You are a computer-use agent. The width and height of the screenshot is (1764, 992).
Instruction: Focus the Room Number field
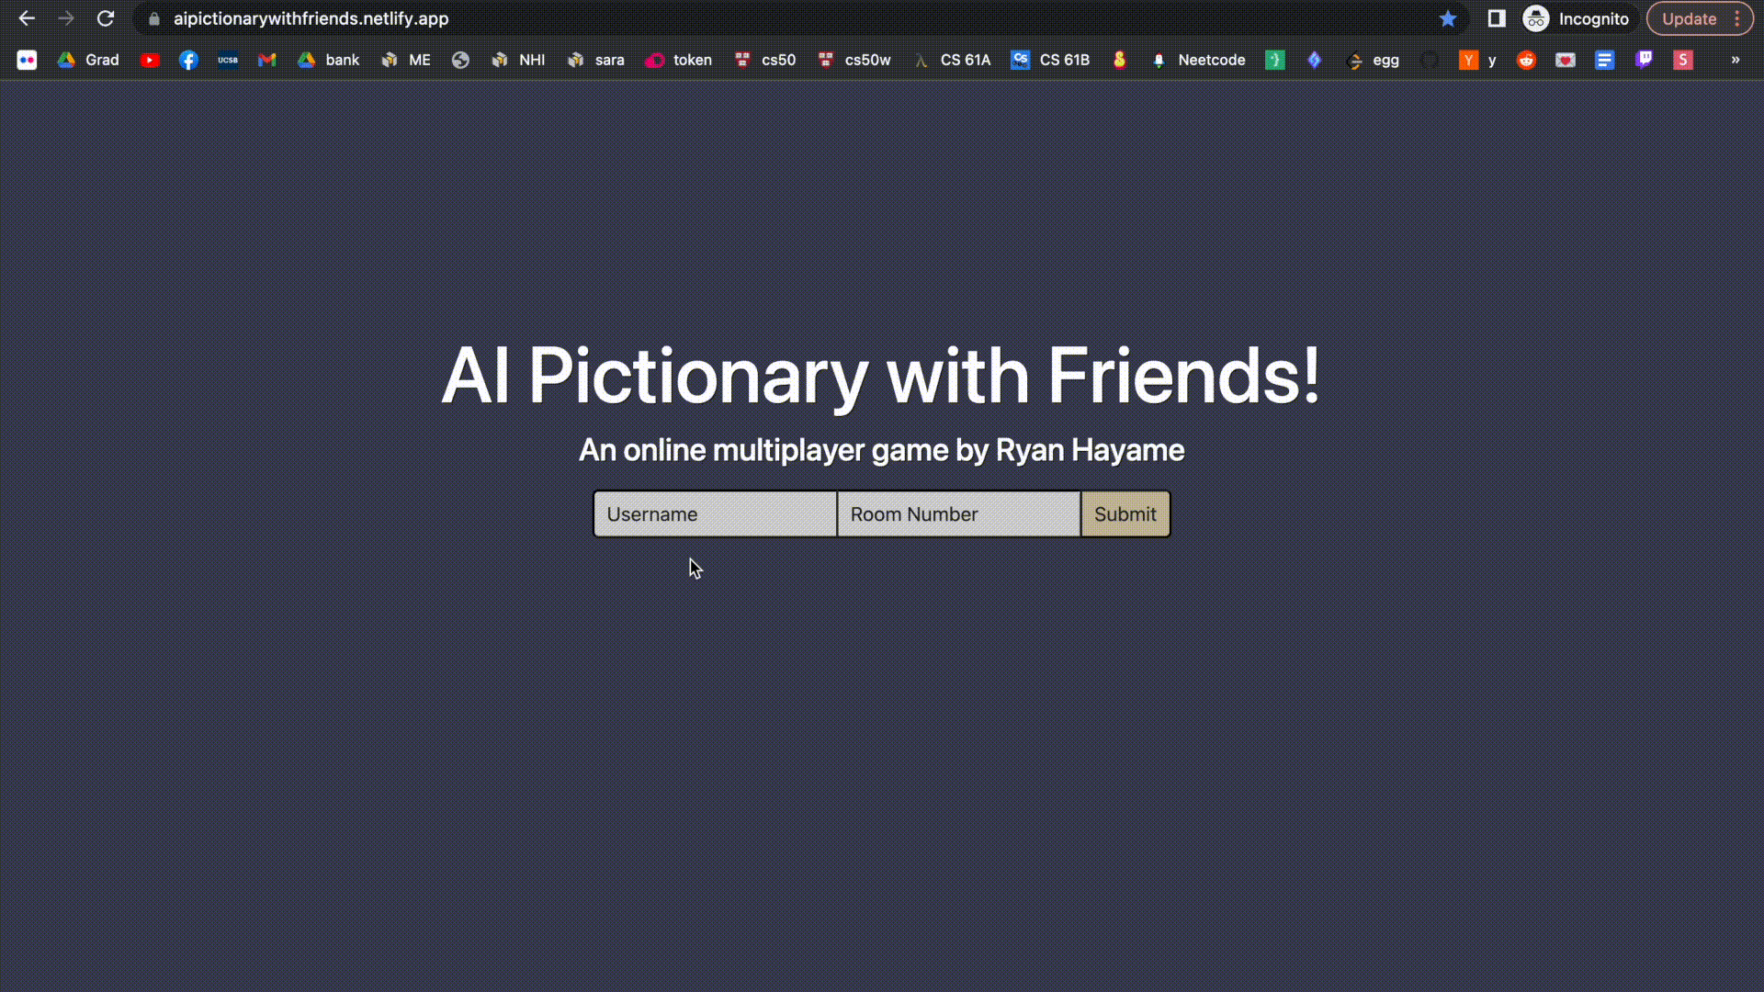(x=958, y=514)
